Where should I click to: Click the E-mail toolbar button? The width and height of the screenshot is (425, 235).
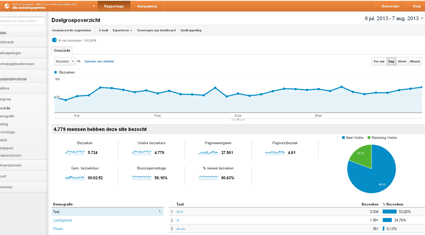pos(104,30)
